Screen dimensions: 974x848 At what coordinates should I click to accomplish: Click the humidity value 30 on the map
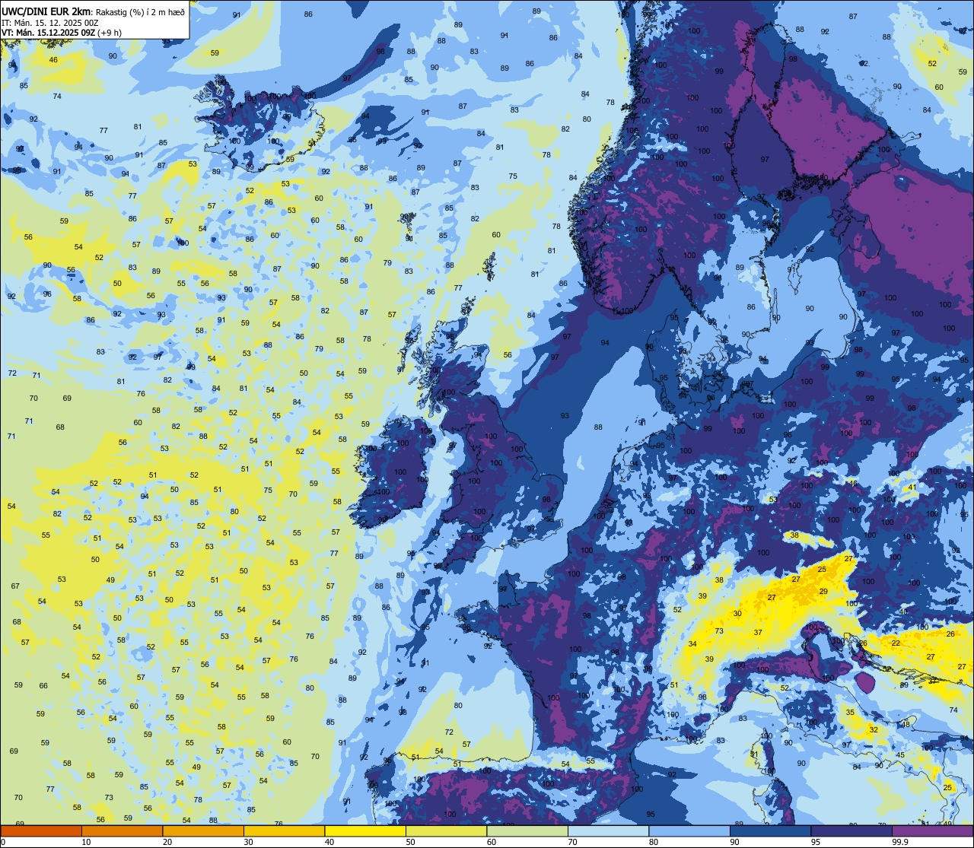point(737,613)
